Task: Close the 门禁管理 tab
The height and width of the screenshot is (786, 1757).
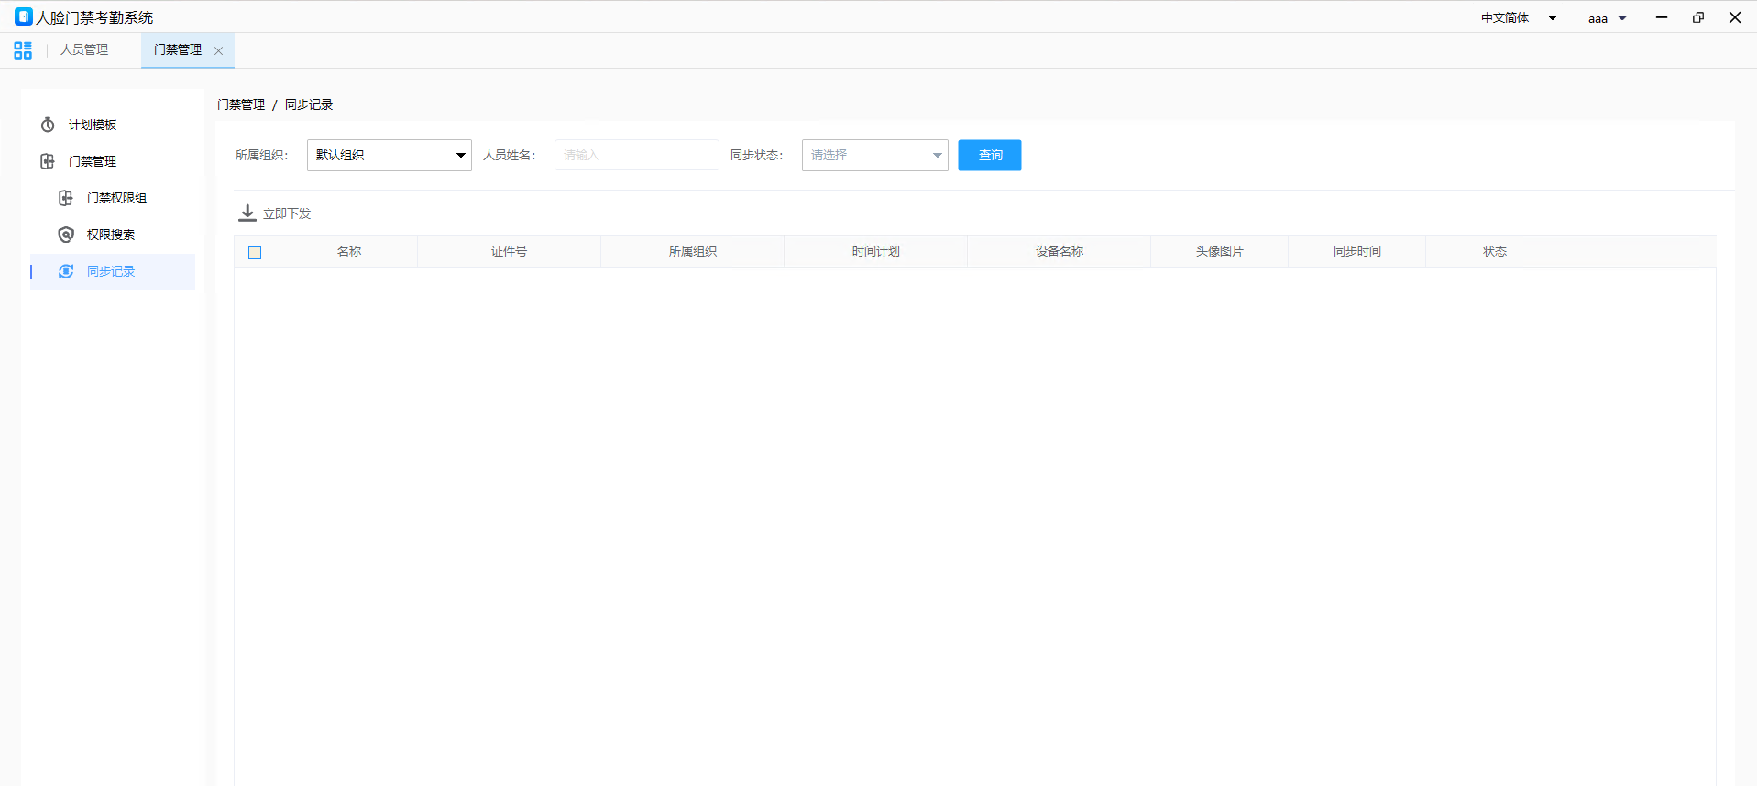Action: tap(218, 51)
